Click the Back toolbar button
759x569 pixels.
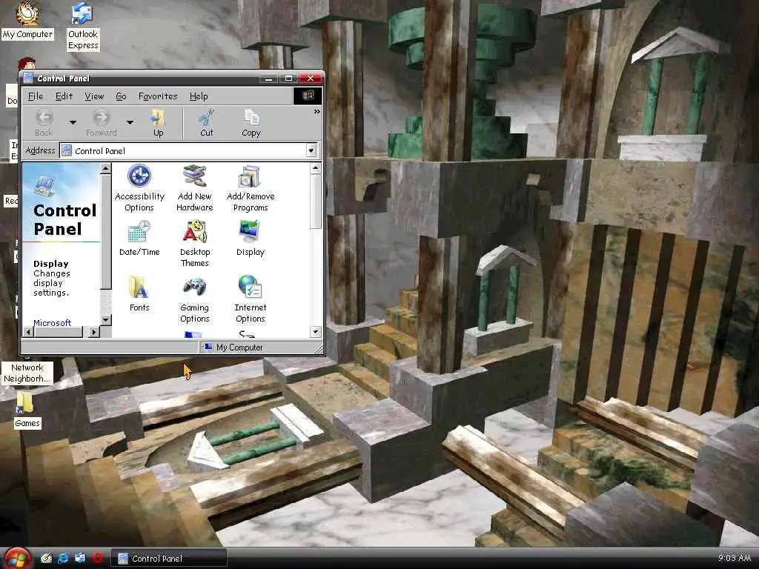click(x=44, y=122)
